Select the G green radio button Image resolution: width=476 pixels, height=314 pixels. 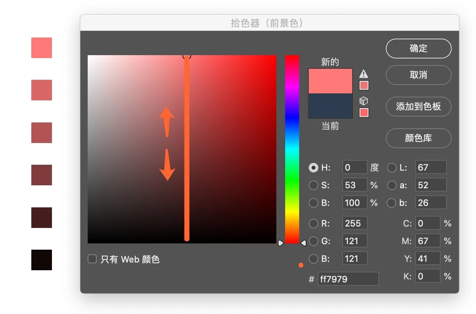pyautogui.click(x=313, y=241)
